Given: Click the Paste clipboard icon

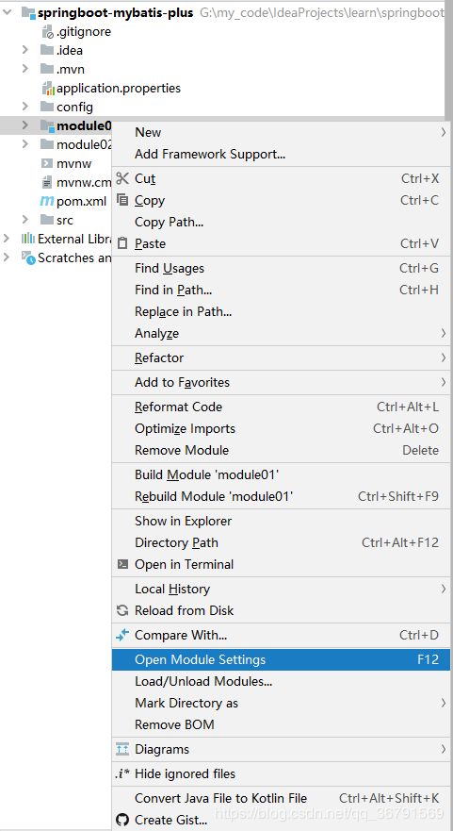Looking at the screenshot, I should point(122,243).
